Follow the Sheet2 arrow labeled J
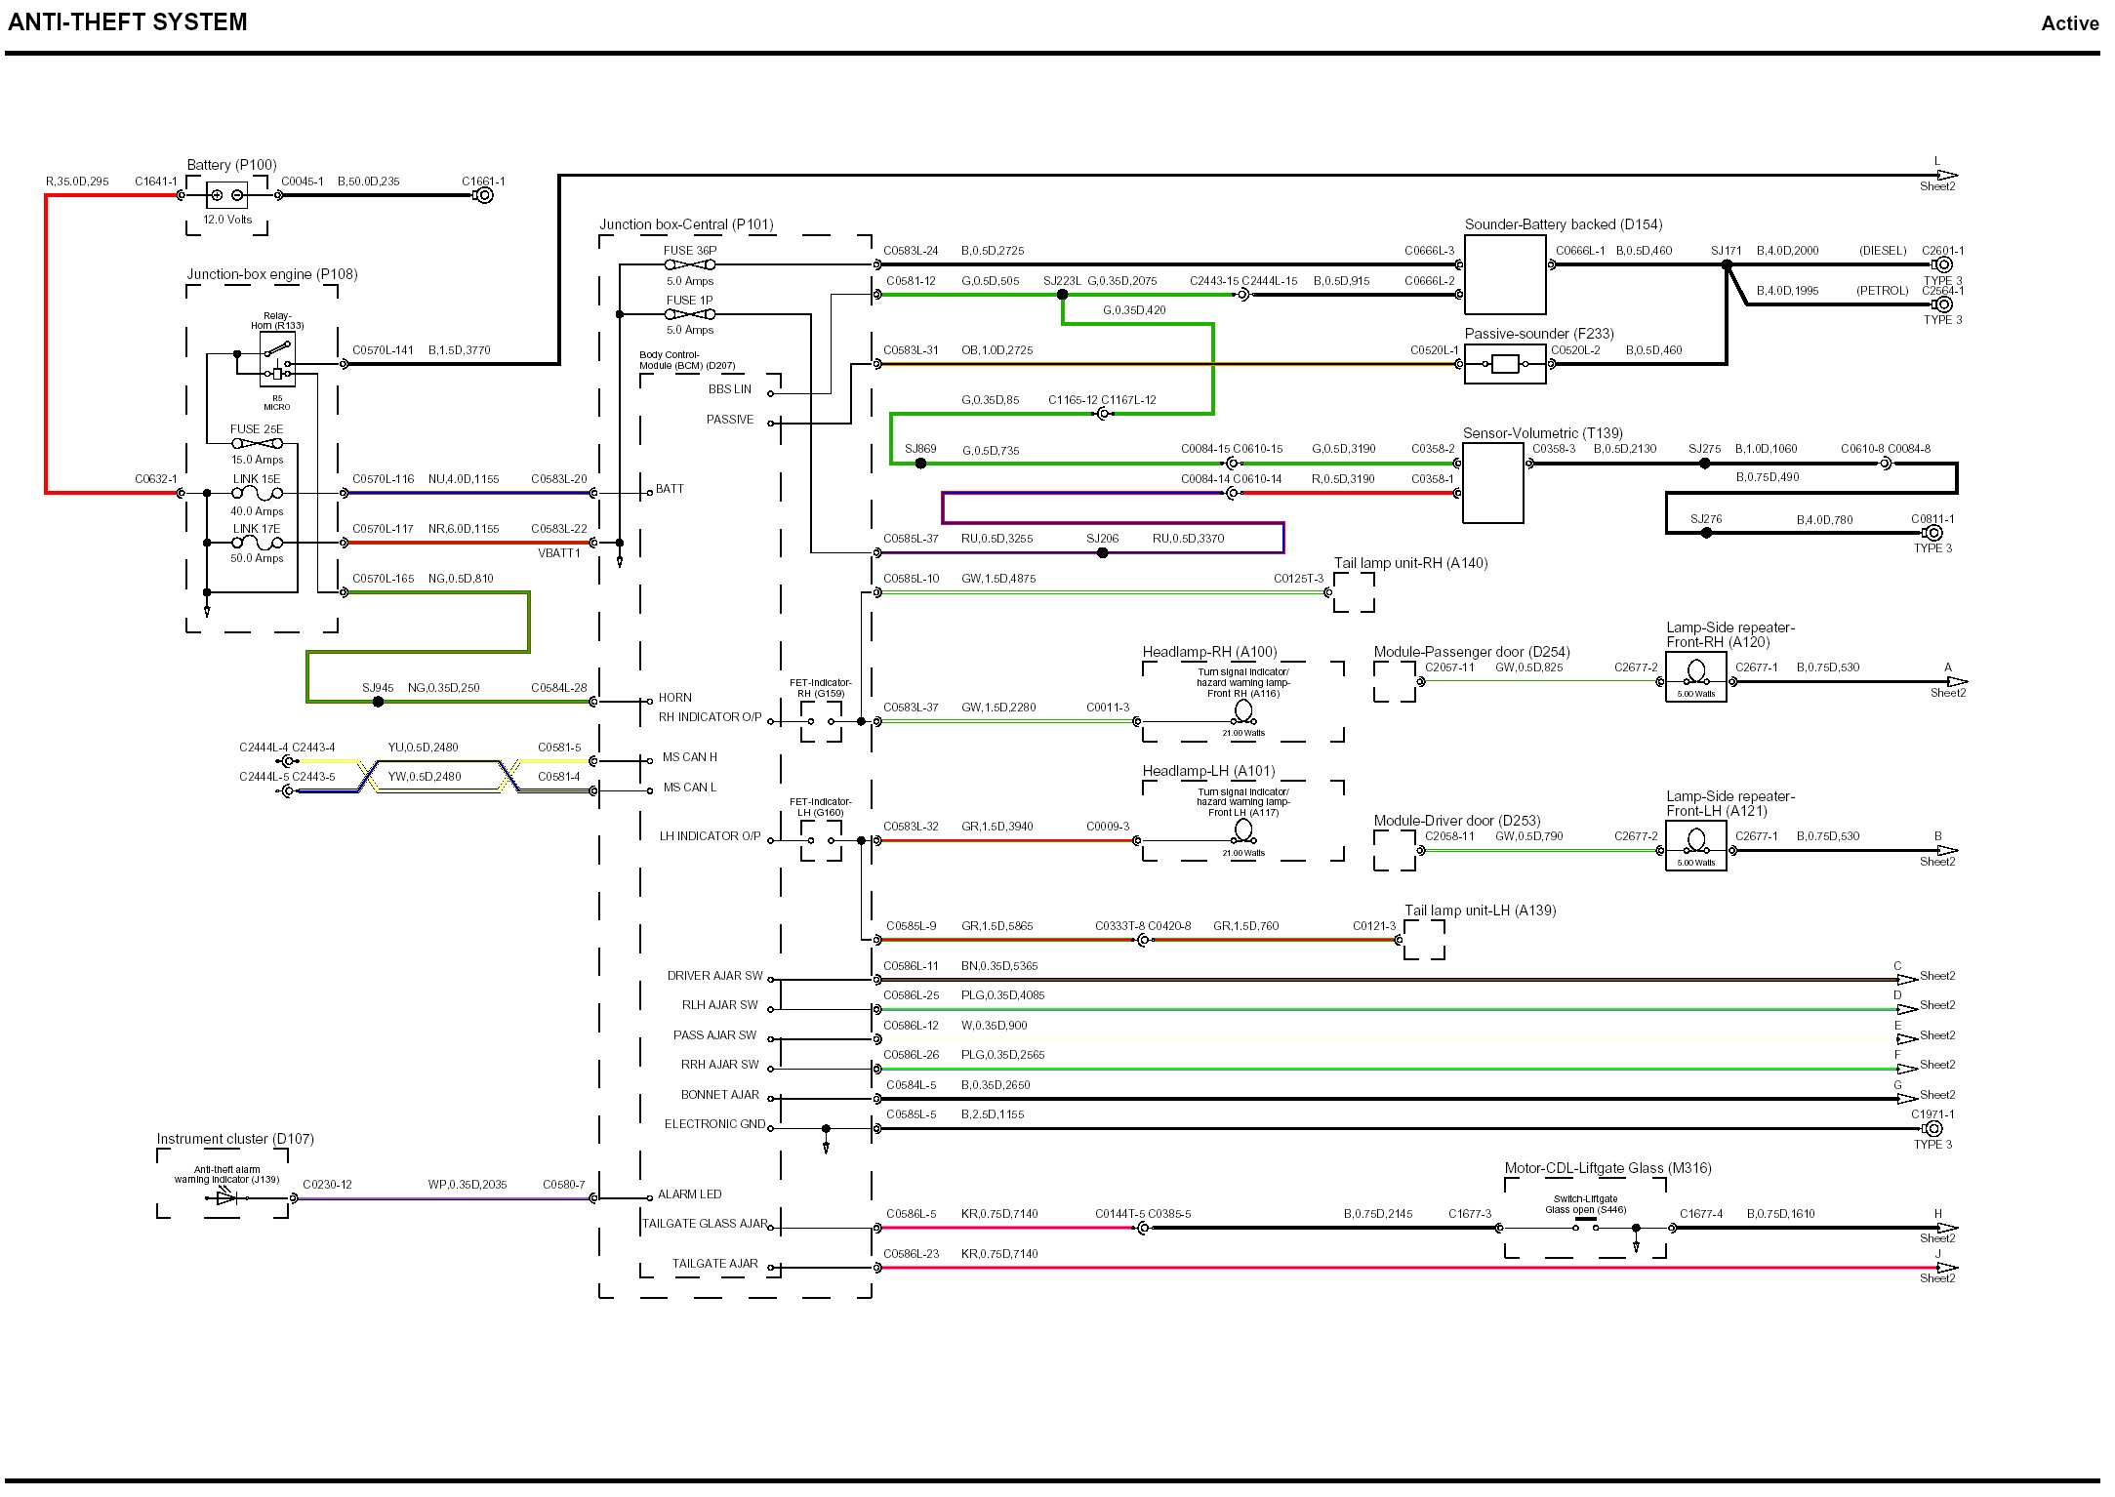This screenshot has height=1497, width=2115. pyautogui.click(x=1946, y=1268)
